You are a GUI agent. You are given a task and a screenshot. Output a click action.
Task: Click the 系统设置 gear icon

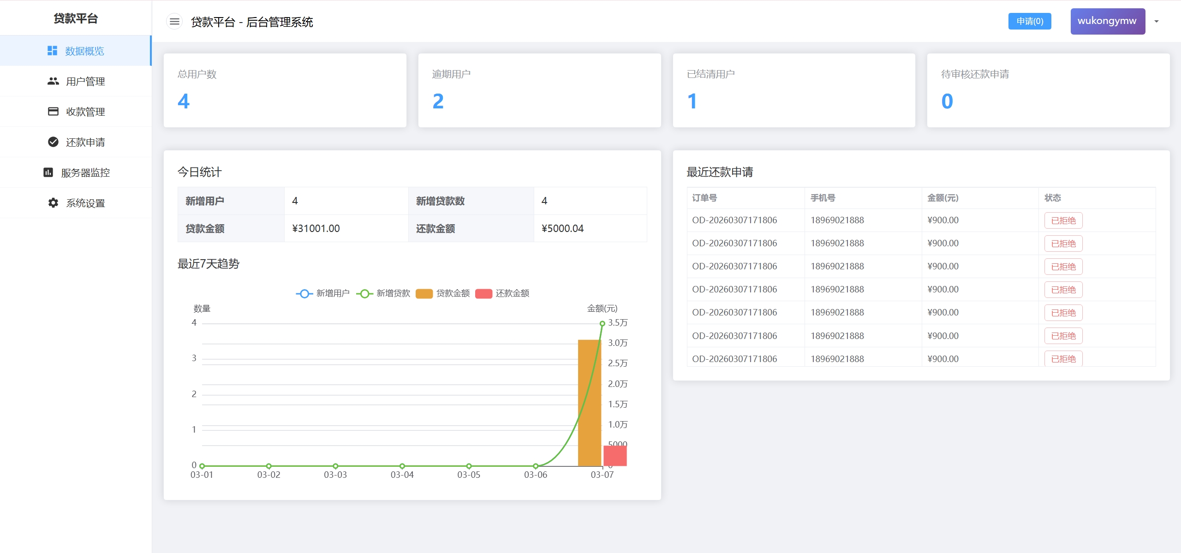53,203
